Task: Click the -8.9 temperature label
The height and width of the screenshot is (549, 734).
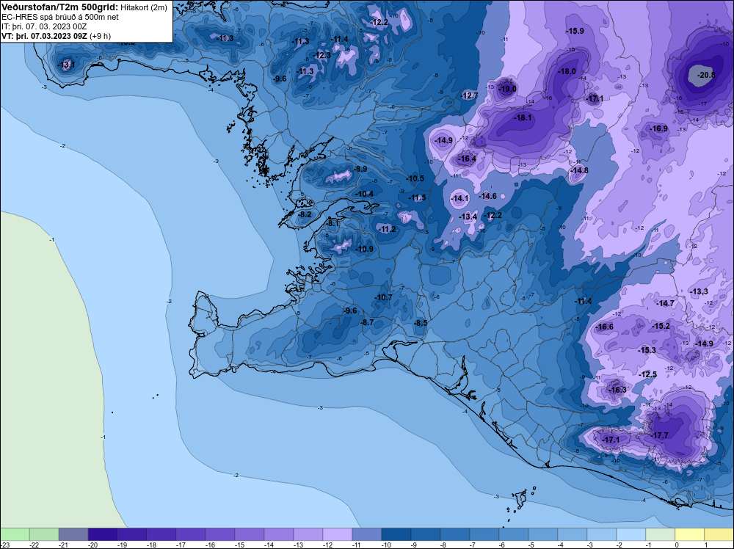Action: point(360,169)
